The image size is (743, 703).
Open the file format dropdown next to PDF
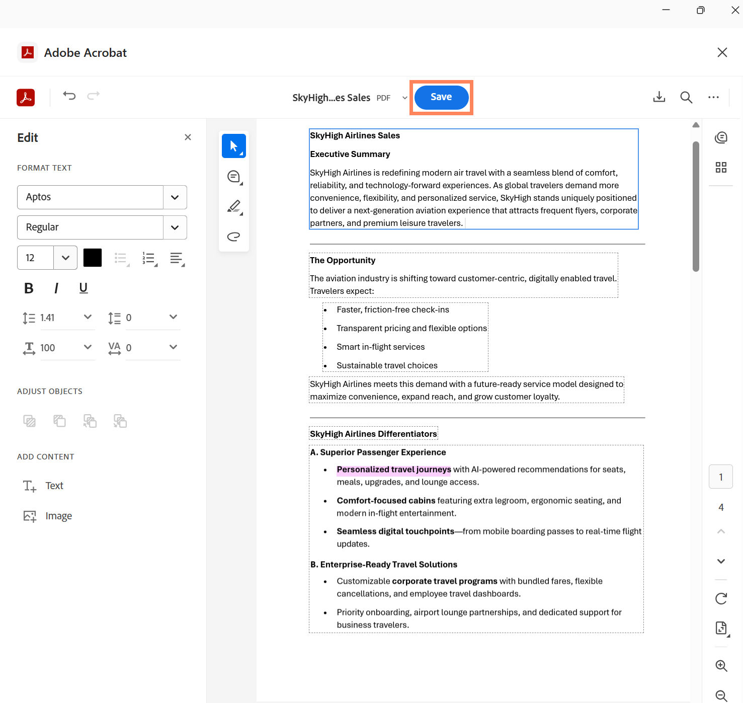coord(404,98)
